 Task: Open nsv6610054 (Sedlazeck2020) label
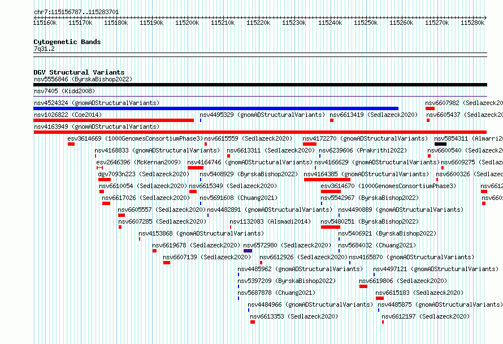[x=143, y=186]
